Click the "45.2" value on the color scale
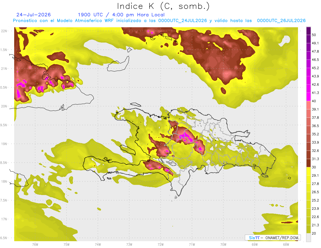This screenshot has height=248, width=321. coord(315,68)
